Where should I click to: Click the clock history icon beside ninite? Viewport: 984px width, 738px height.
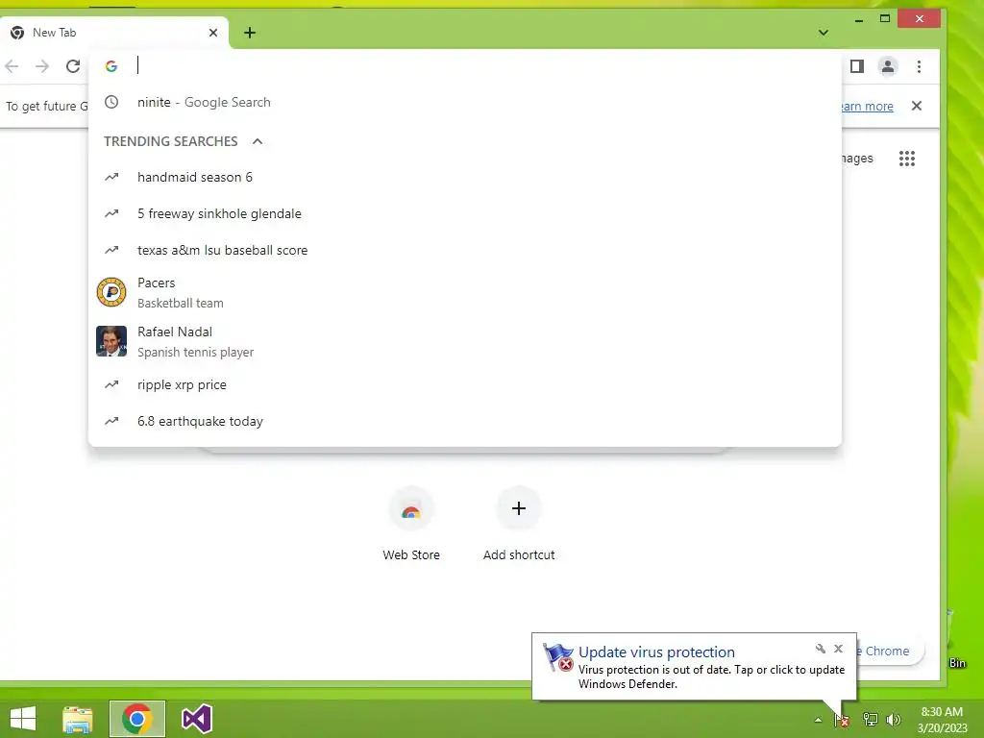click(x=111, y=102)
